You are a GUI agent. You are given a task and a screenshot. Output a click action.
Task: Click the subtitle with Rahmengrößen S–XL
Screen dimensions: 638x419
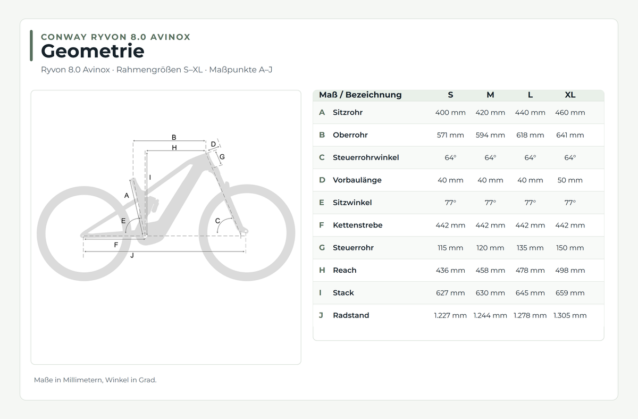156,70
